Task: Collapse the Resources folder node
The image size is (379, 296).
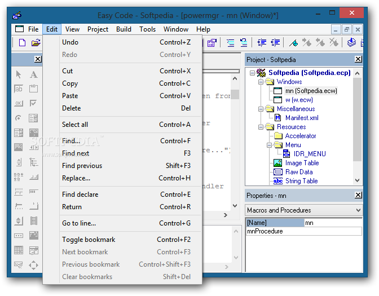Action: click(261, 127)
